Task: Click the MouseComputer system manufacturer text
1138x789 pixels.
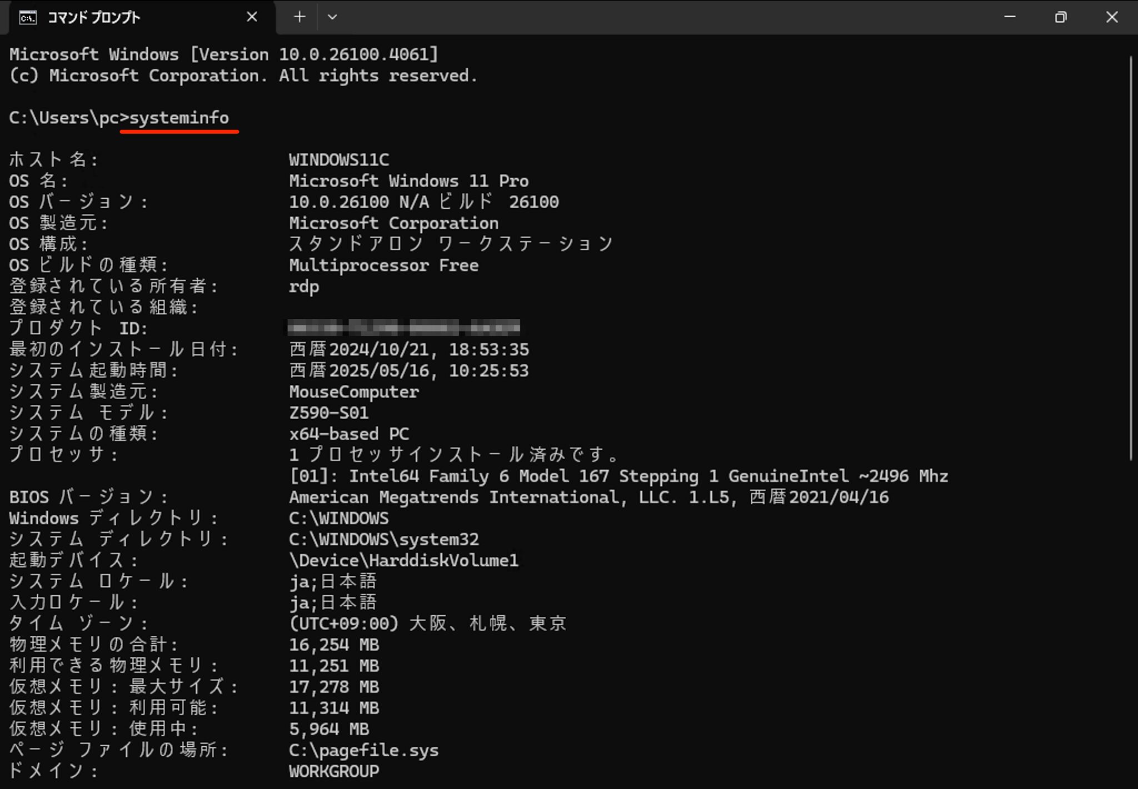Action: point(353,391)
